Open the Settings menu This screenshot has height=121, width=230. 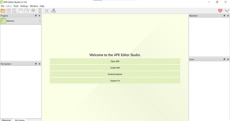[24, 6]
